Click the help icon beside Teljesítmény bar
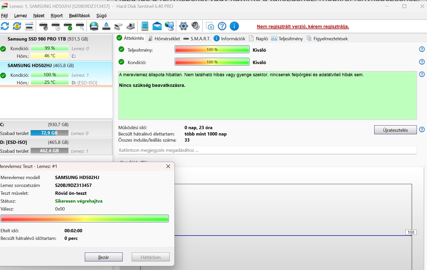 pos(422,49)
